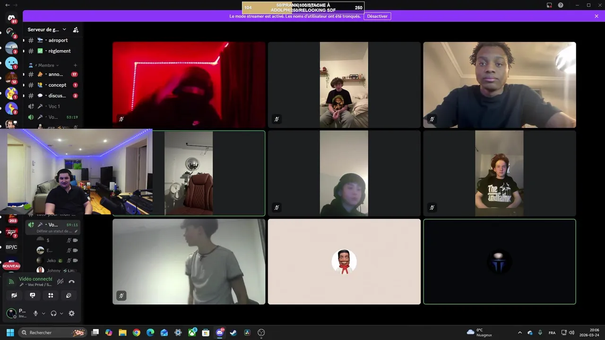The image size is (605, 340).
Task: Focus the dark avatar tile with green border
Action: pyautogui.click(x=500, y=262)
